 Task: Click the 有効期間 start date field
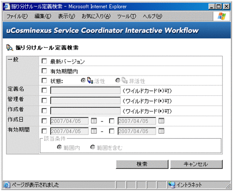[x=69, y=131]
